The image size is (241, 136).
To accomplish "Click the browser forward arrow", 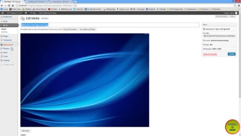I will coord(5,6).
